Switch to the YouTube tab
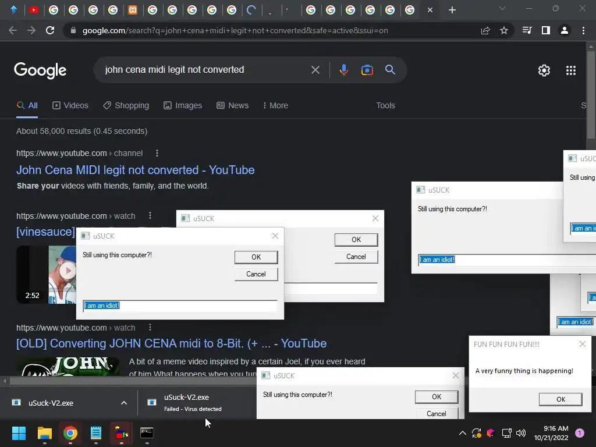596x447 pixels. click(34, 10)
